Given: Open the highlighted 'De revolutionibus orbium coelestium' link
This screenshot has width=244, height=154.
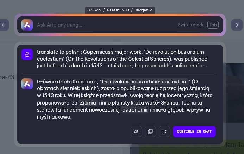Looking at the screenshot, I should pos(144,82).
